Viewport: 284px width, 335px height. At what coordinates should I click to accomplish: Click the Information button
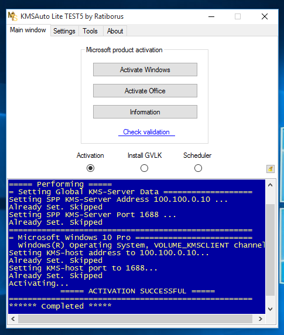tap(145, 111)
